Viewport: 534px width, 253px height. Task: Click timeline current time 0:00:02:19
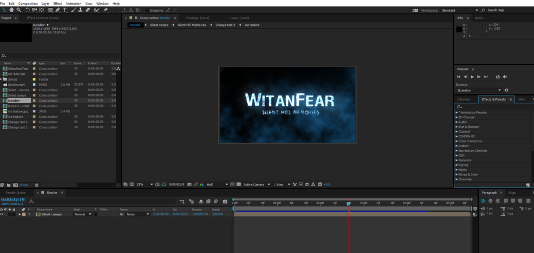click(13, 199)
